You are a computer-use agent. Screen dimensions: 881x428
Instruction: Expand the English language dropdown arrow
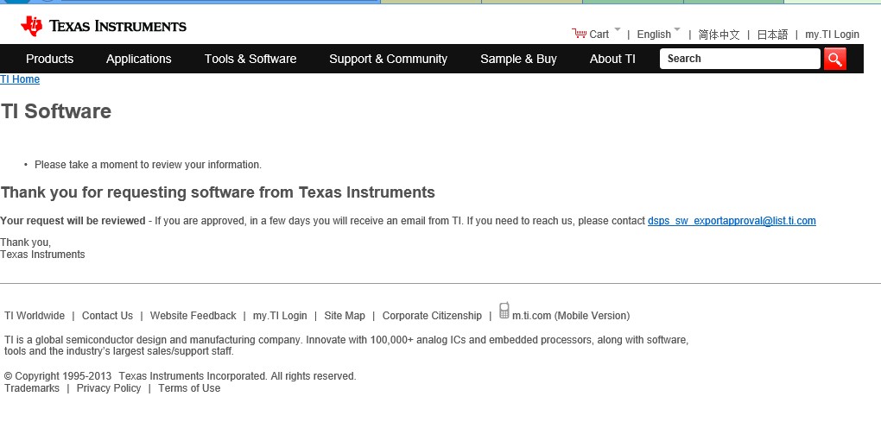point(677,30)
